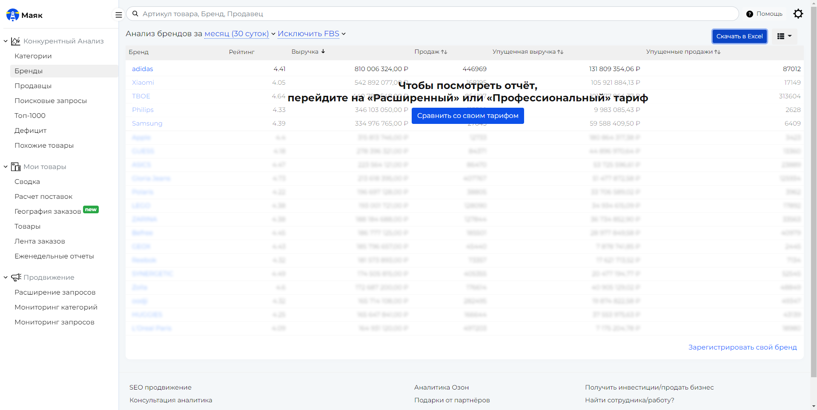This screenshot has height=410, width=817.
Task: Open Расчет поставок in sidebar
Action: 43,196
